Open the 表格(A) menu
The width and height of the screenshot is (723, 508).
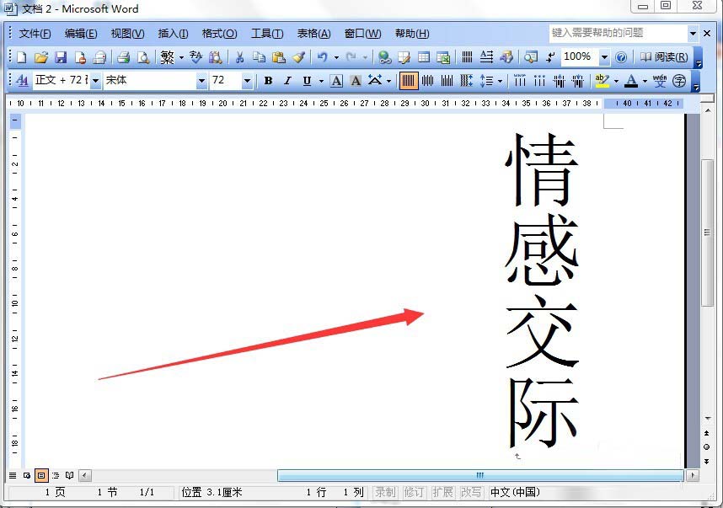pos(314,33)
